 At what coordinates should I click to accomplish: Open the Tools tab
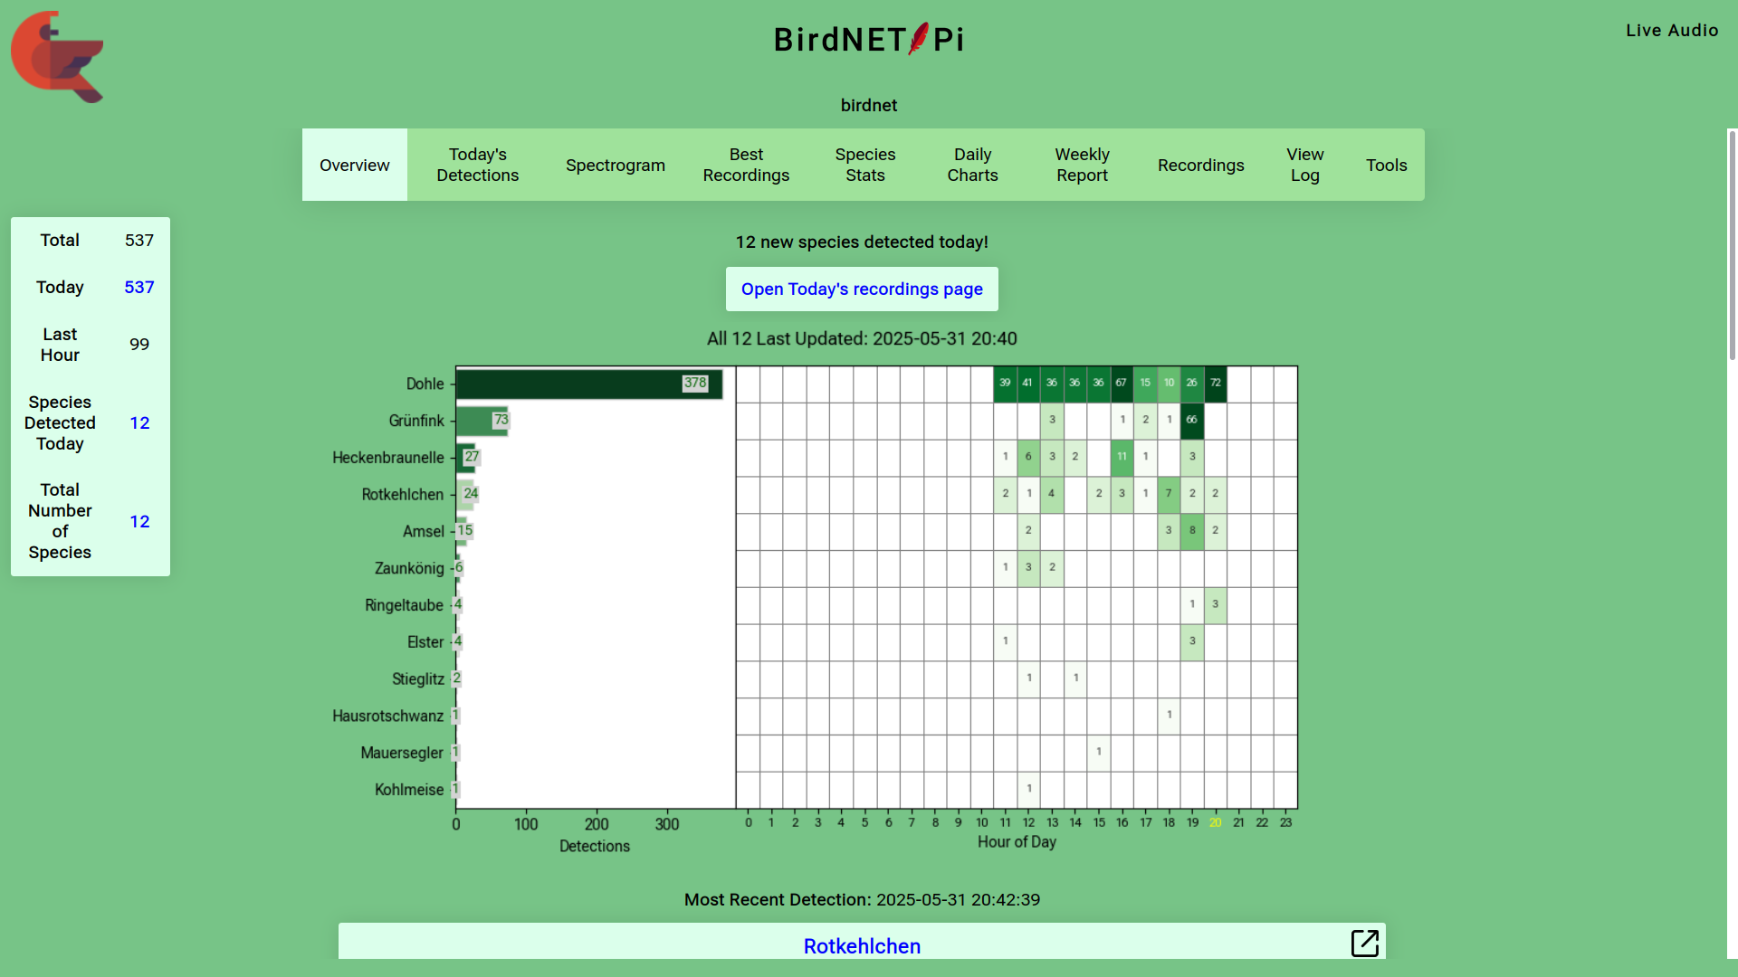click(x=1387, y=165)
